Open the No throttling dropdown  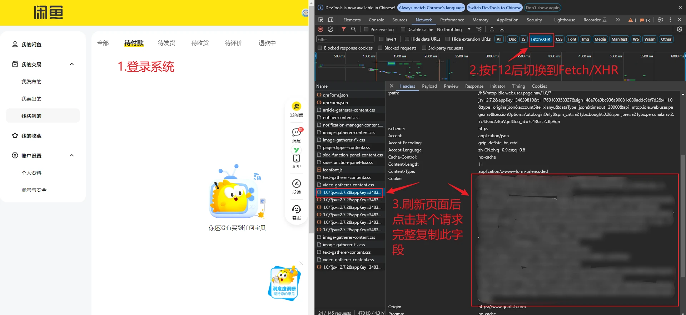(x=454, y=29)
